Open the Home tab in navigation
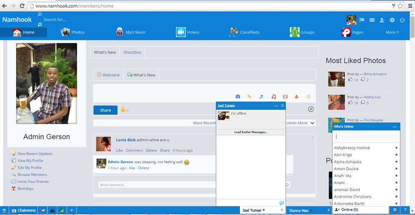The image size is (415, 215). [x=23, y=32]
